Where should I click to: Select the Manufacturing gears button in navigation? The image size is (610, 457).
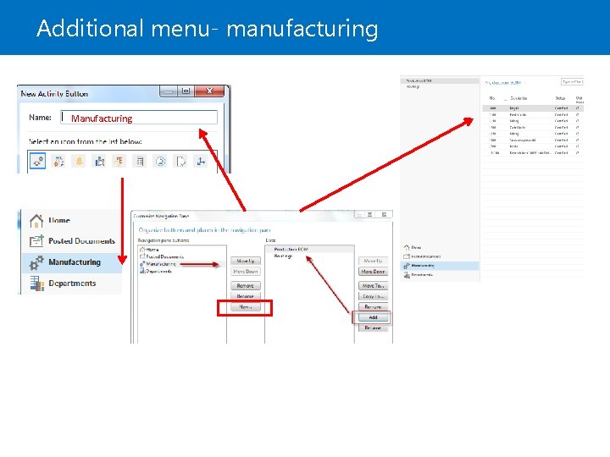(72, 262)
